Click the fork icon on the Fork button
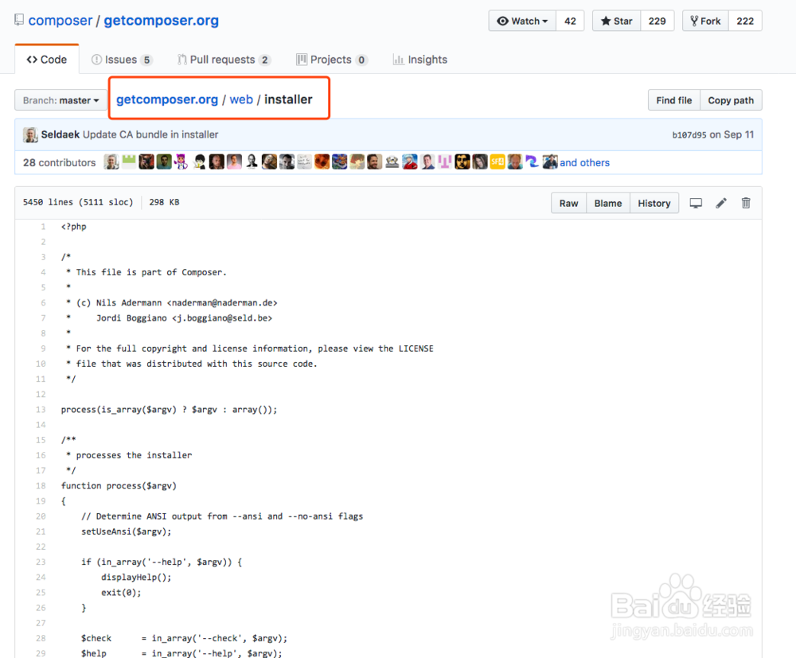 point(695,21)
